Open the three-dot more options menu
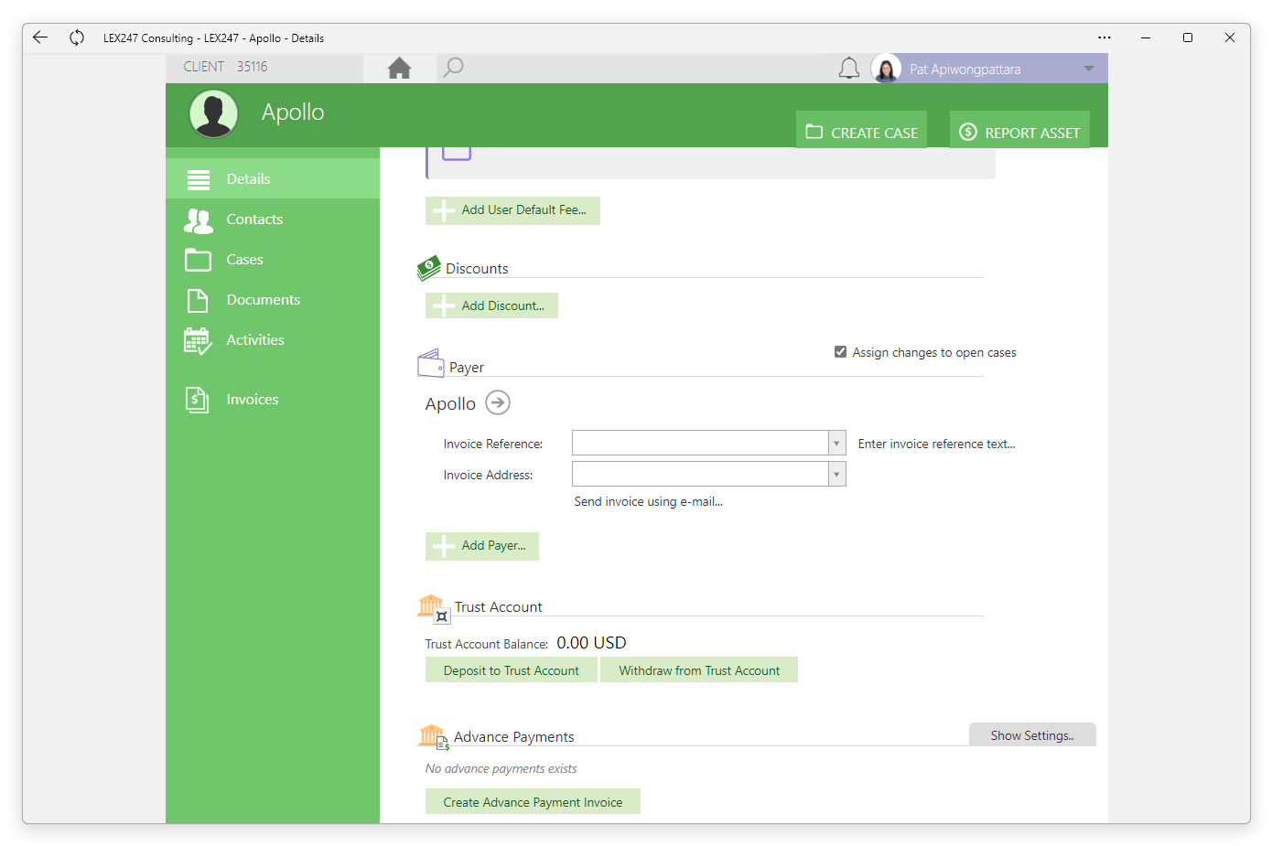 (1105, 37)
